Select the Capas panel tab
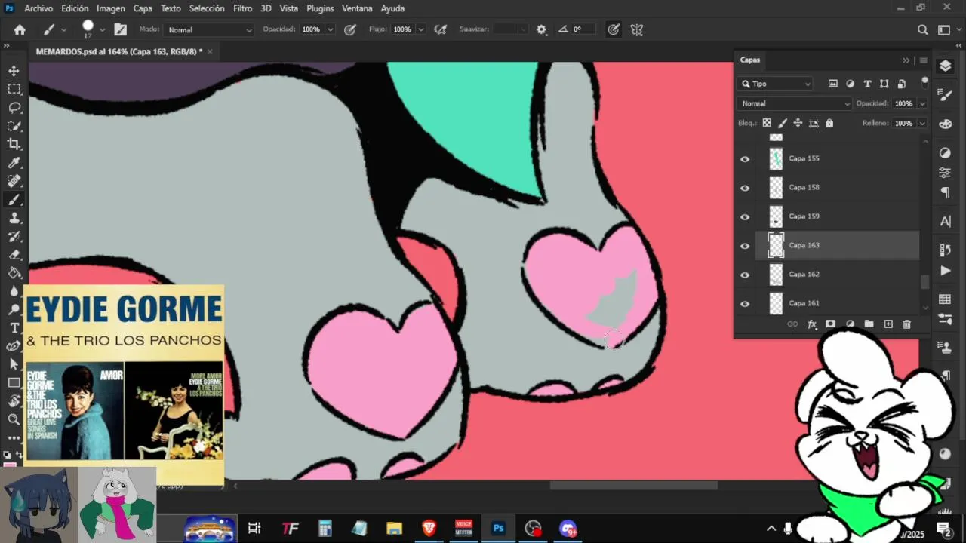 750,60
